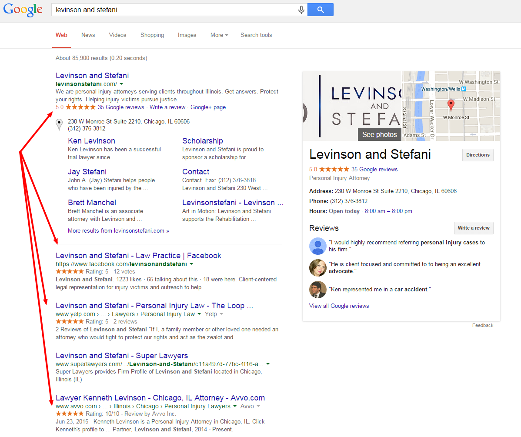Click the microphone voice search icon
521x437 pixels.
[x=301, y=10]
